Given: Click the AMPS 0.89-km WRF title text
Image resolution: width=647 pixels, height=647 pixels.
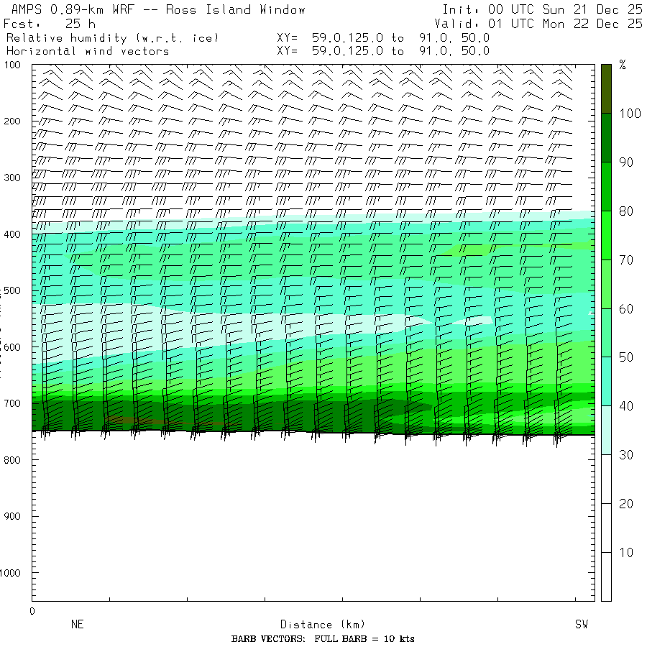Looking at the screenshot, I should [x=158, y=9].
